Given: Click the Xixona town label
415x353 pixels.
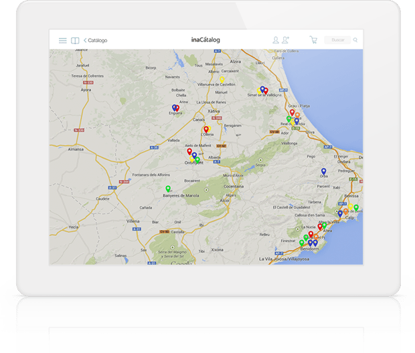Looking at the screenshot, I should [x=218, y=250].
